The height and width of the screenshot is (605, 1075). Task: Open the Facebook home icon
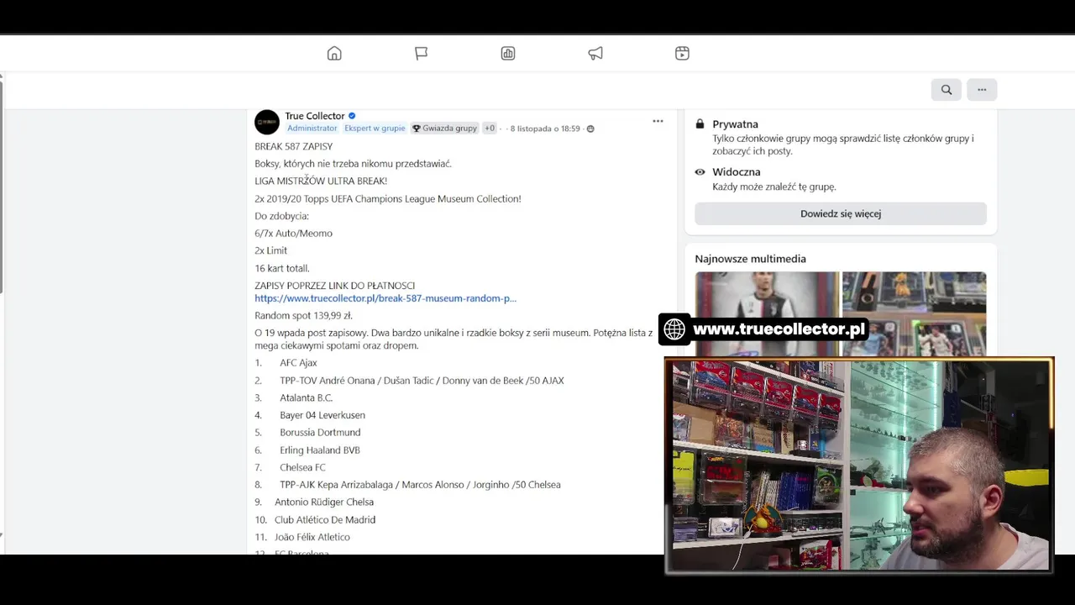[334, 54]
